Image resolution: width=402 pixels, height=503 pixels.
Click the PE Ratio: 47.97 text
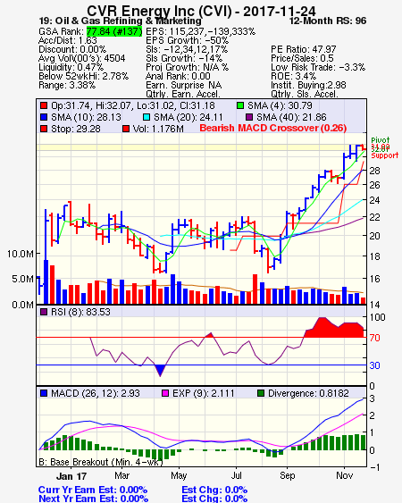pos(304,49)
